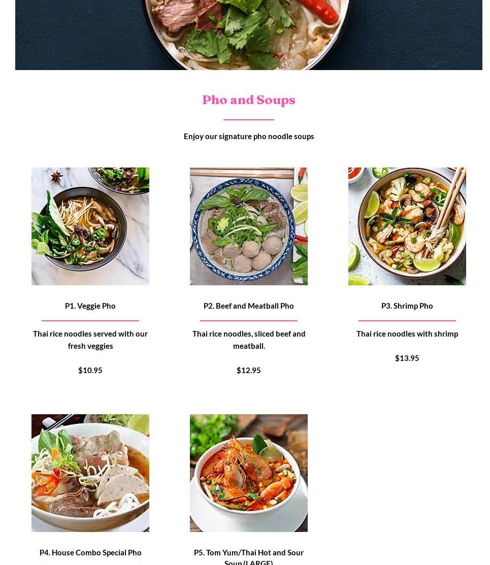Screen dimensions: 490x565
Task: Click the Veggie Pho price $10.95
Action: [90, 371]
